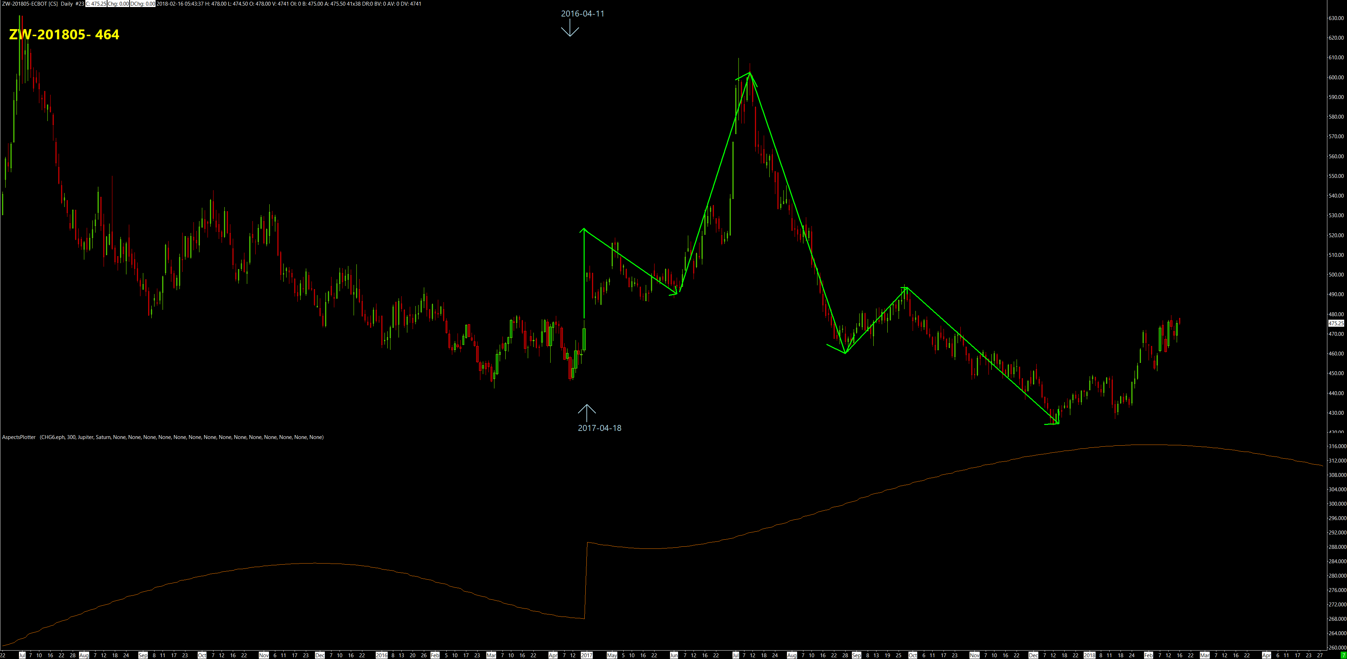The width and height of the screenshot is (1347, 659).
Task: Click the C: 475.25 close value box
Action: [96, 4]
